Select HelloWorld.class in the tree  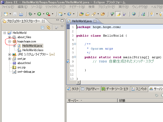tap(33, 50)
